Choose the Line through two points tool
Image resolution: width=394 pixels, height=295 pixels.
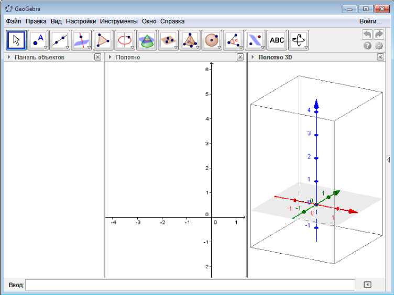[59, 40]
